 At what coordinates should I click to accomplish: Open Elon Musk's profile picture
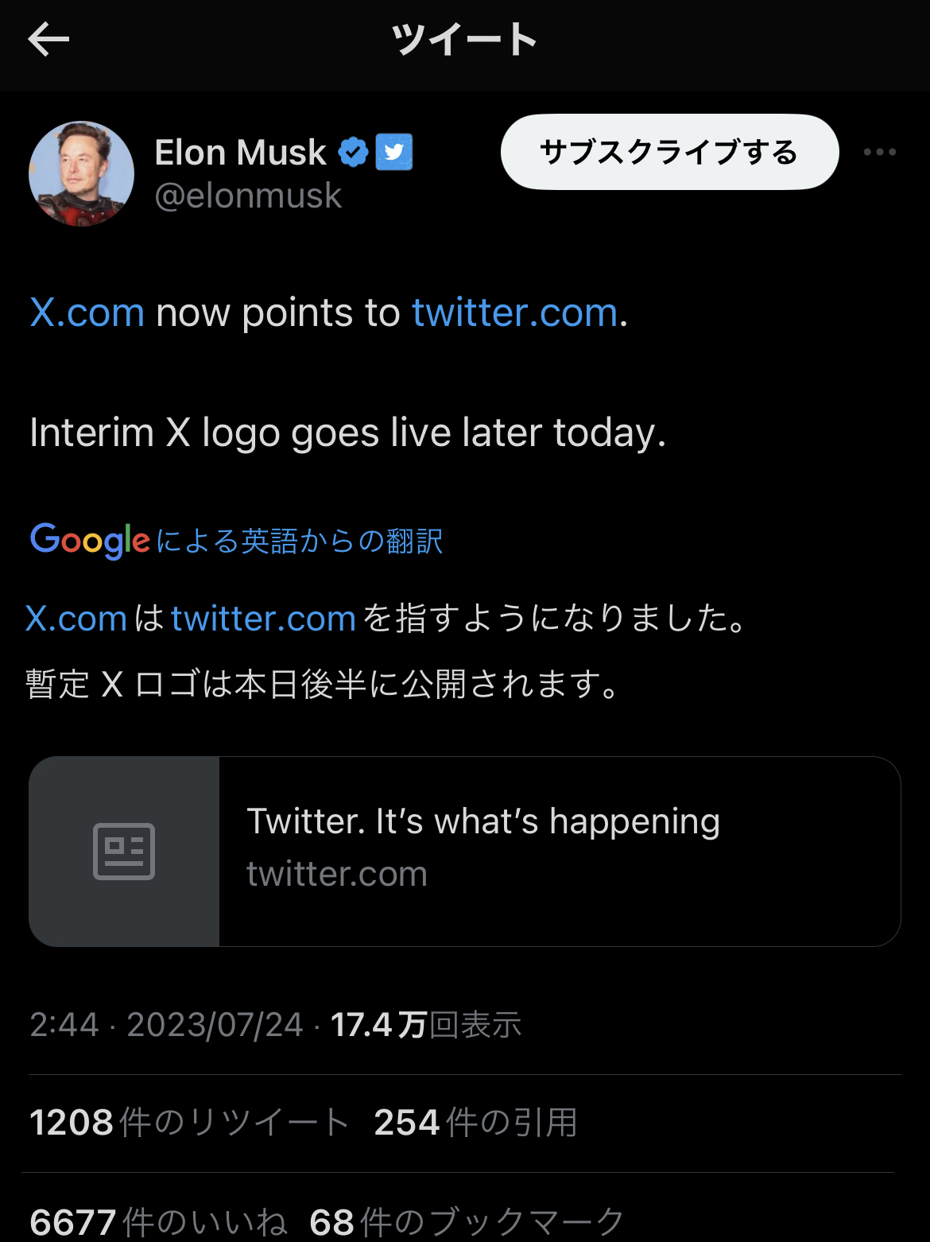[x=81, y=173]
